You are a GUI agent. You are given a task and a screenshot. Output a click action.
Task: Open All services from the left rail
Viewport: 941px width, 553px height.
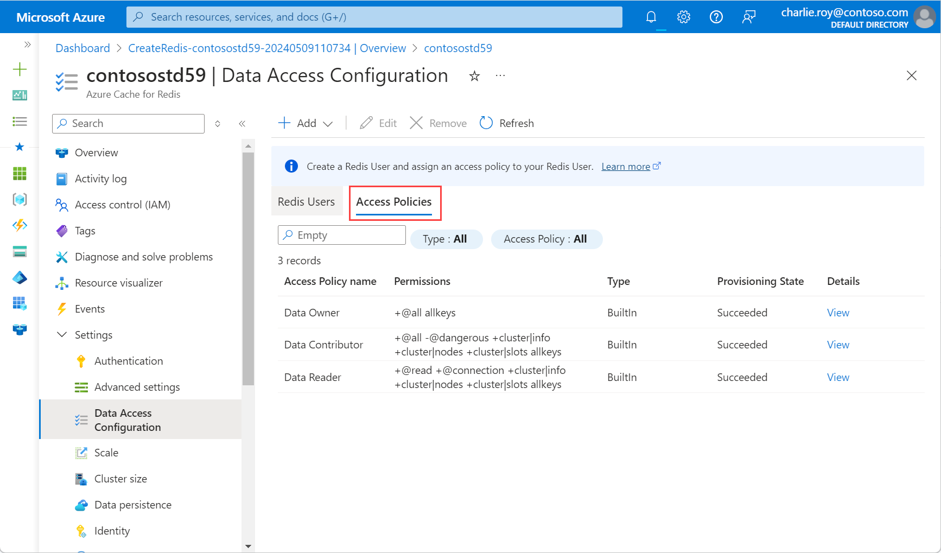point(20,122)
